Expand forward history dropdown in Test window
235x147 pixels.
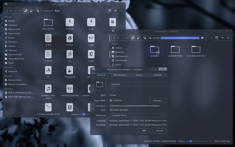pos(20,11)
